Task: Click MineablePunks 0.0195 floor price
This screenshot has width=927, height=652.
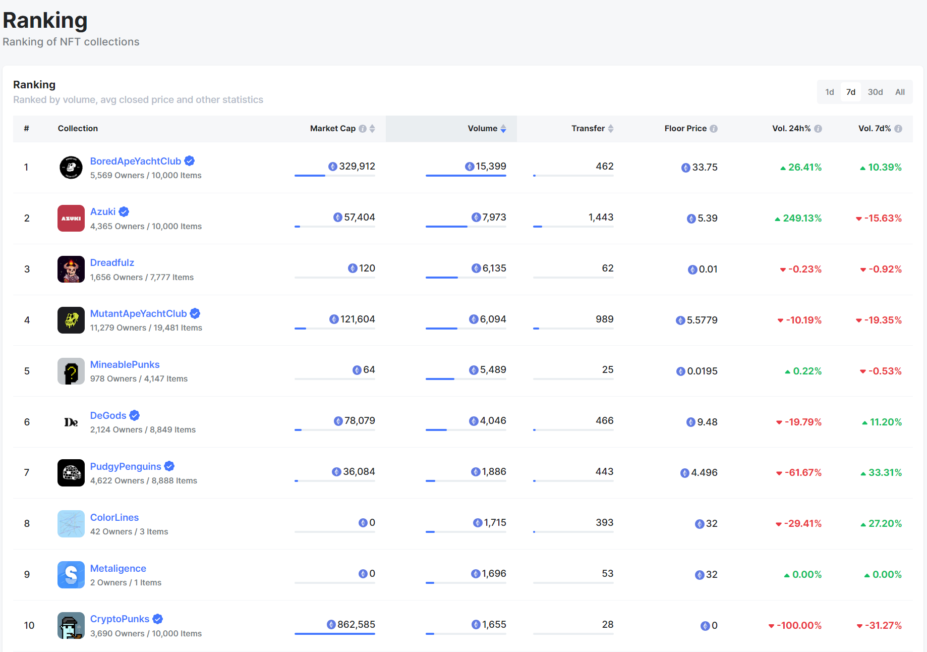Action: [x=702, y=371]
